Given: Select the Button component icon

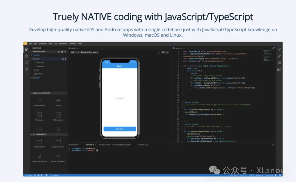Looking at the screenshot, I should click(58, 100).
